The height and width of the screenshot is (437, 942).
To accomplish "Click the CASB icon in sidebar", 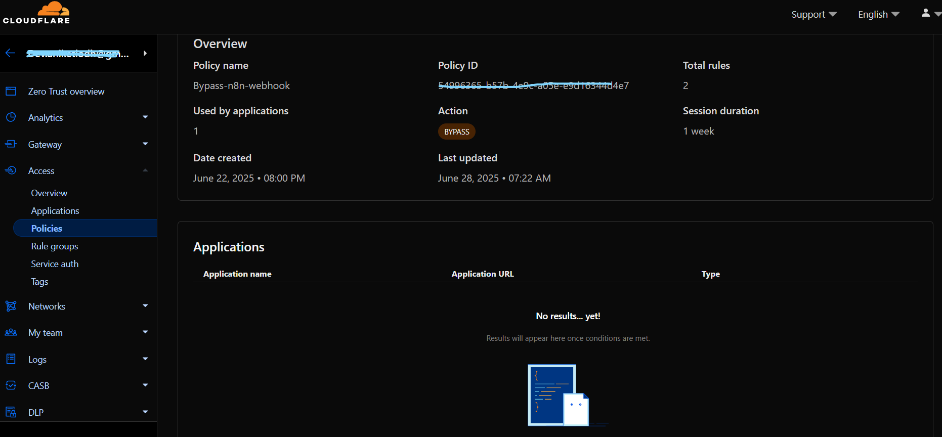I will pyautogui.click(x=11, y=385).
